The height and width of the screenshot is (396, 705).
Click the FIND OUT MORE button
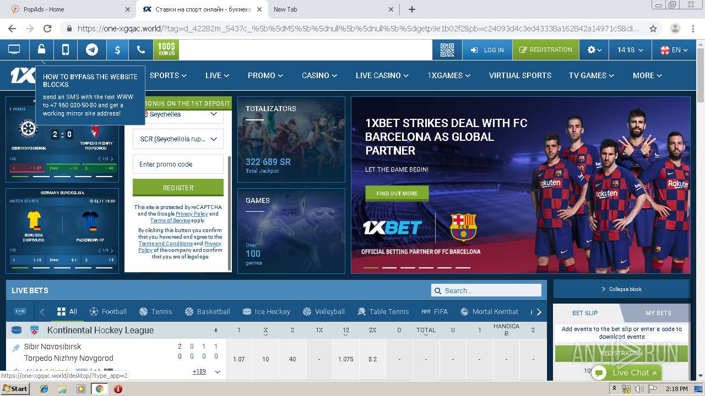(397, 194)
